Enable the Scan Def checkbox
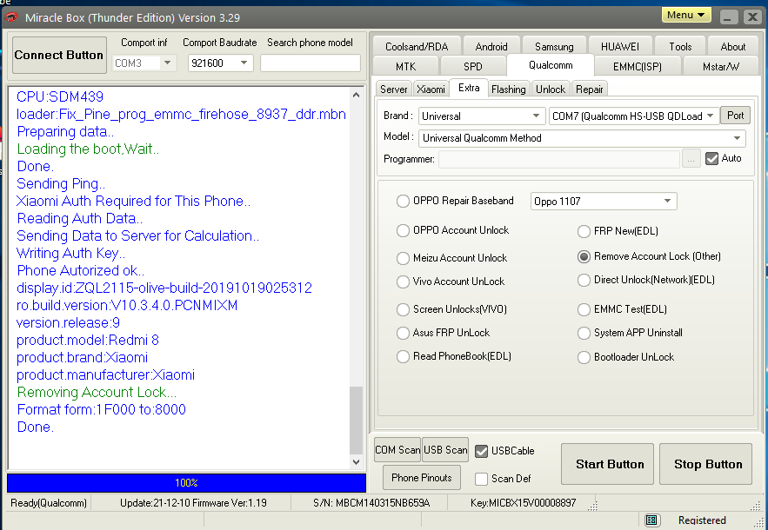Viewport: 768px width, 530px height. pos(482,479)
